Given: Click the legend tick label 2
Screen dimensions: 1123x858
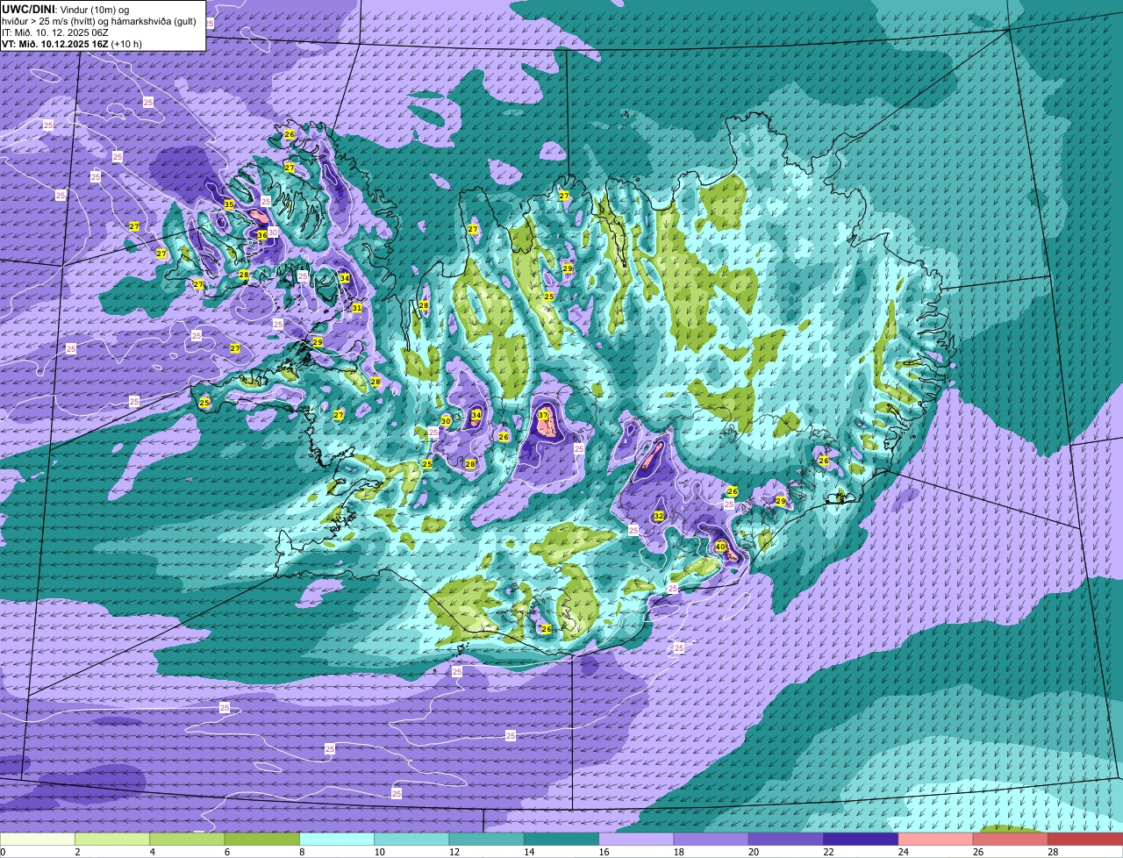Looking at the screenshot, I should click(x=77, y=852).
